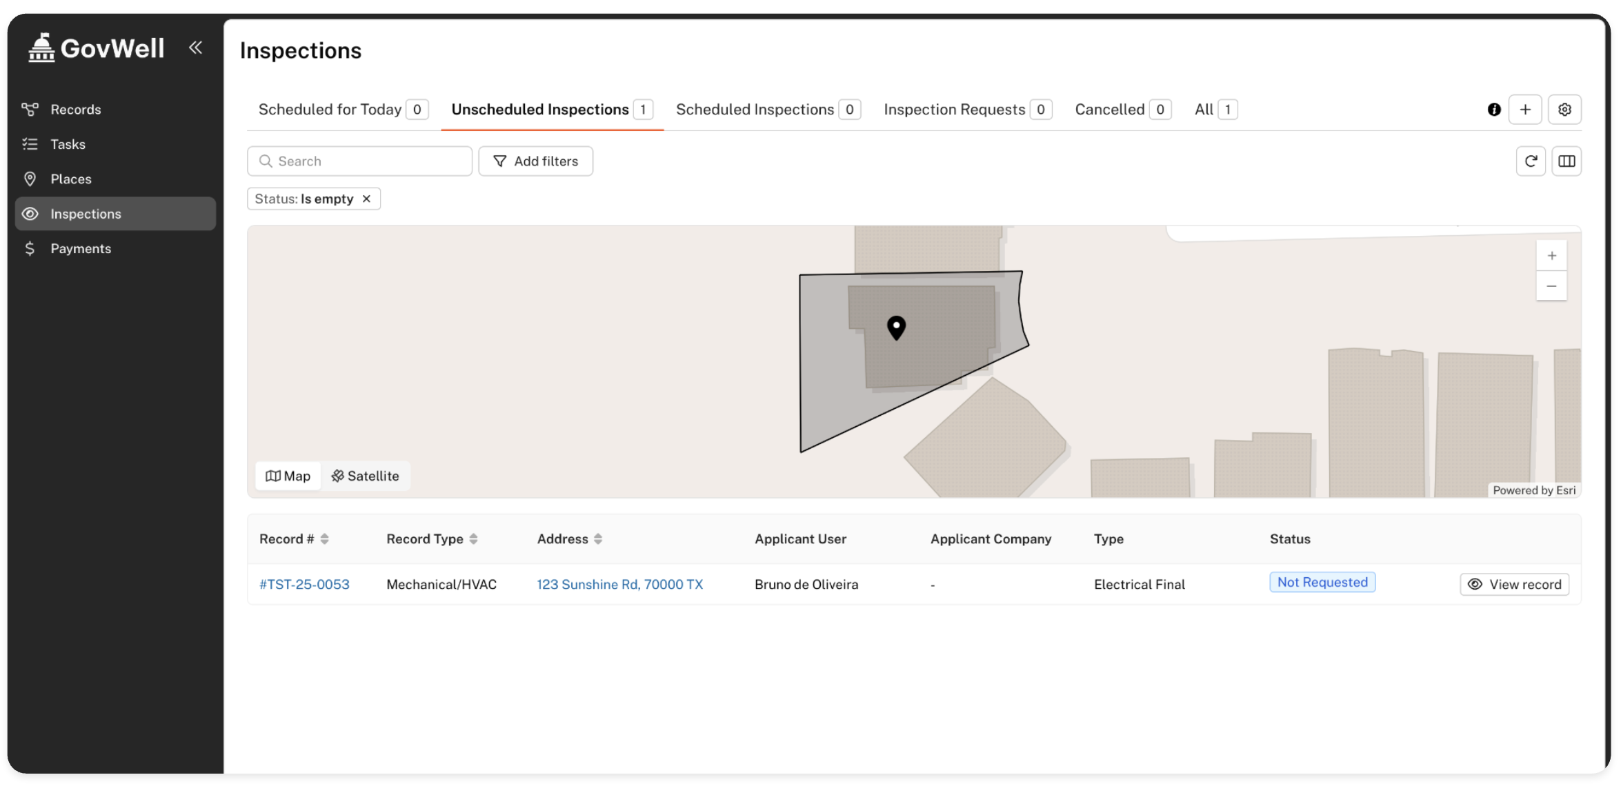Refresh the inspections list

coord(1530,161)
